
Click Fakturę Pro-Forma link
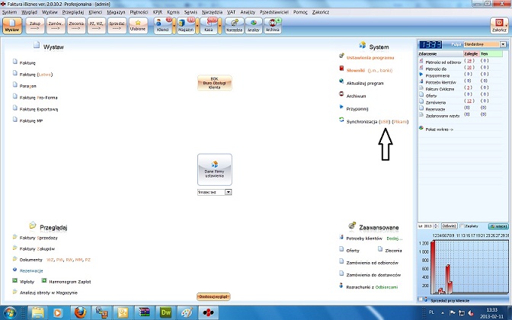pos(39,98)
